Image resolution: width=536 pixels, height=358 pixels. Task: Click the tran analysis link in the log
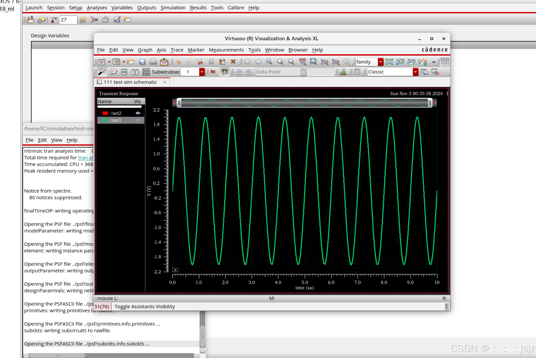click(86, 158)
